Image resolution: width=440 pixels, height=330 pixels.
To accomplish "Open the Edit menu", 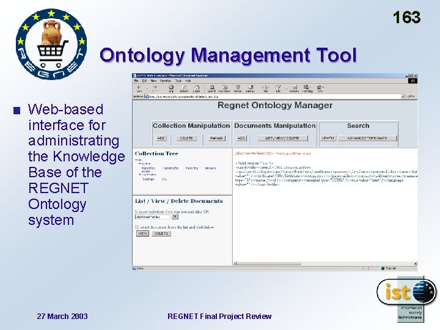I will tap(144, 81).
